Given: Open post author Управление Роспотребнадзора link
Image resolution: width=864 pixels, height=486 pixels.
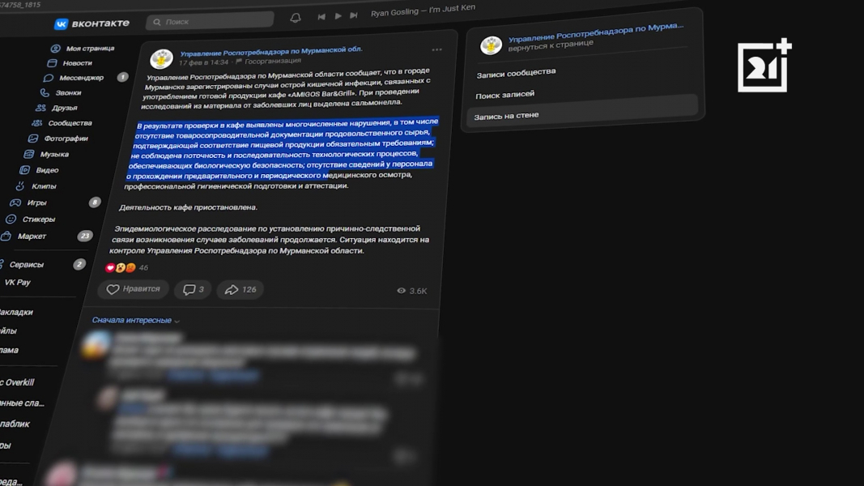Looking at the screenshot, I should point(271,51).
